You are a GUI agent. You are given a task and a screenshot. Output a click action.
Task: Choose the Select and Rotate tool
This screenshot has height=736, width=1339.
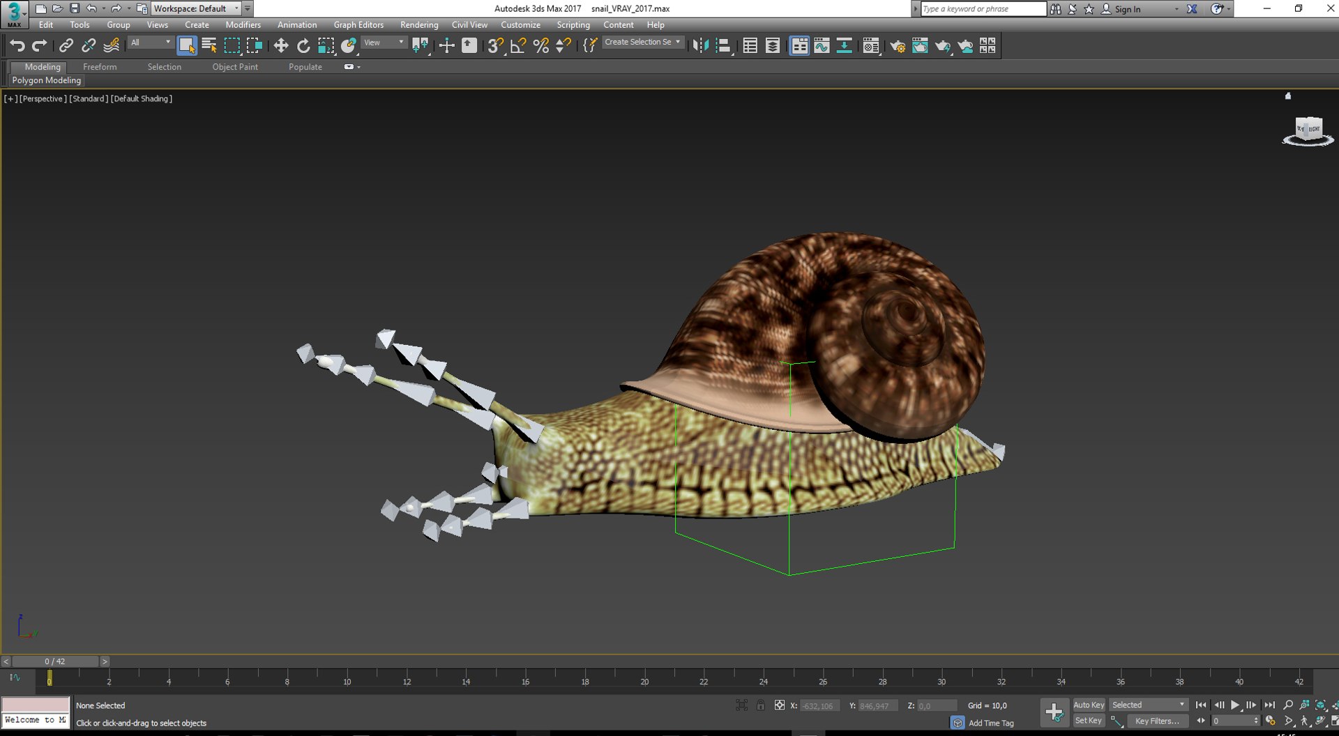tap(303, 46)
